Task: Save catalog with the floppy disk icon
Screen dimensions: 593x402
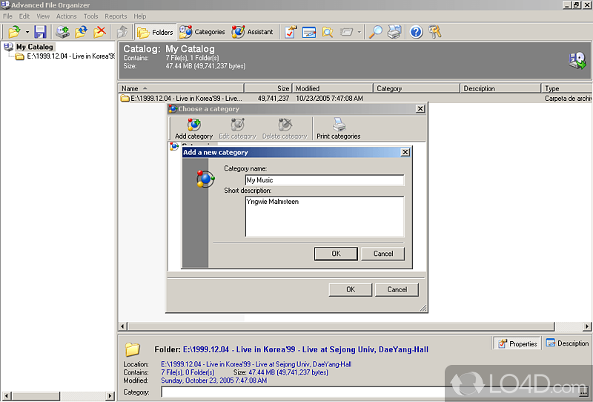Action: click(40, 32)
